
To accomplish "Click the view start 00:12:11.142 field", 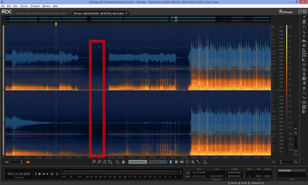I will [x=199, y=176].
